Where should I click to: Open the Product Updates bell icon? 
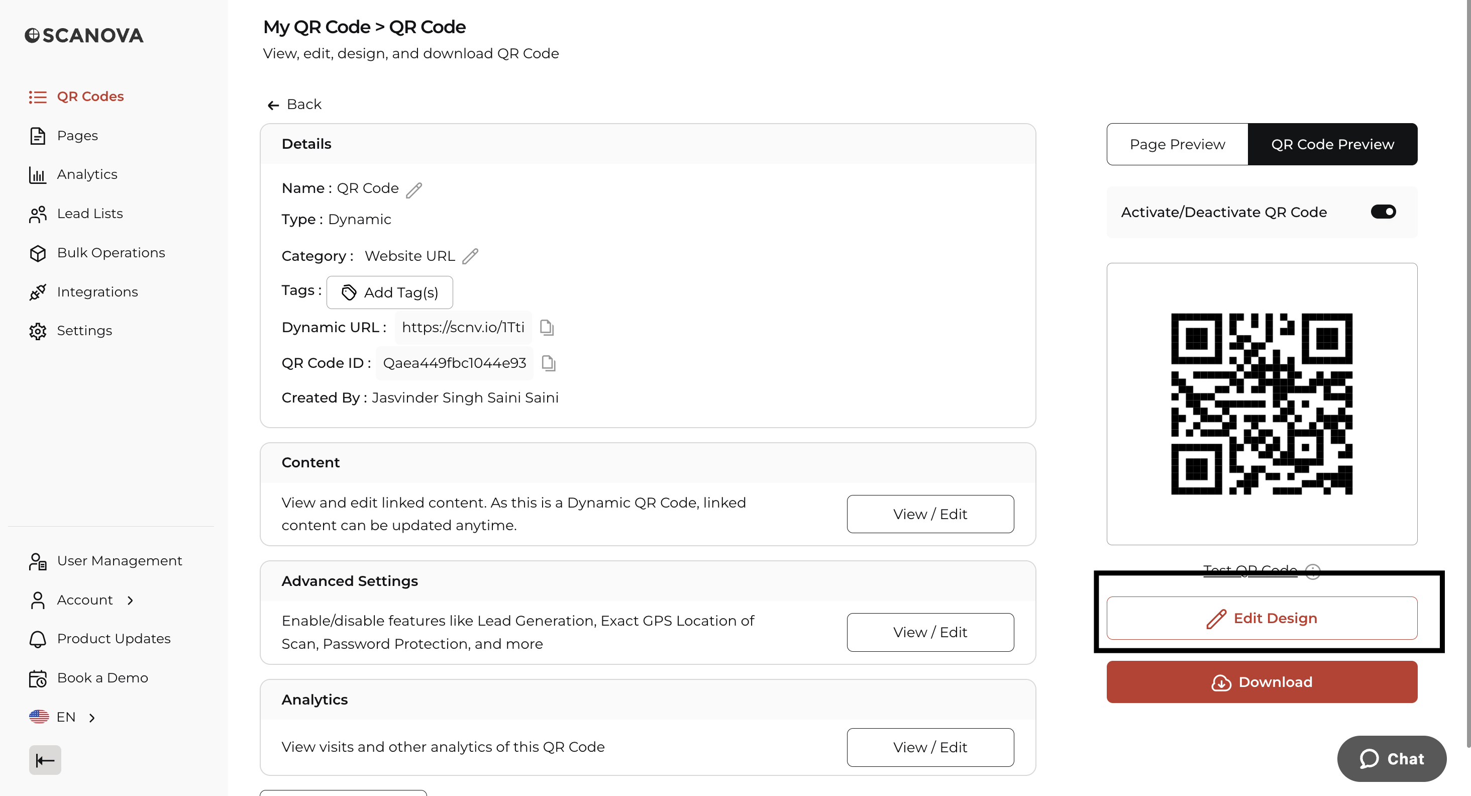(38, 639)
